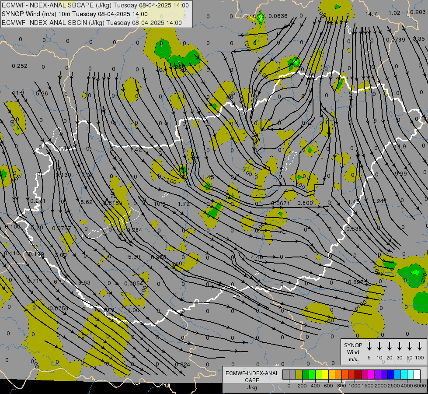Click the wind arrow above the 30 m/s label
The height and width of the screenshot is (394, 428).
tap(399, 346)
